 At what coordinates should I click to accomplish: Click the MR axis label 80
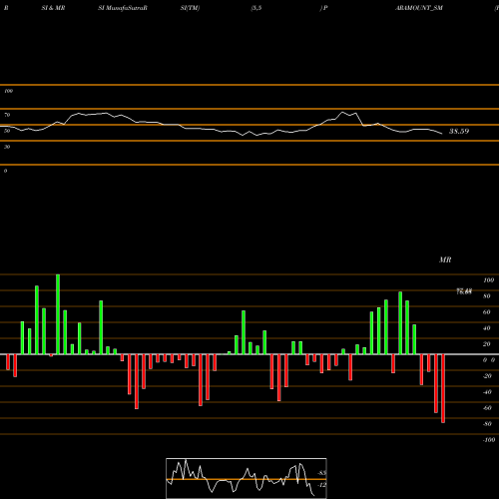pos(487,296)
